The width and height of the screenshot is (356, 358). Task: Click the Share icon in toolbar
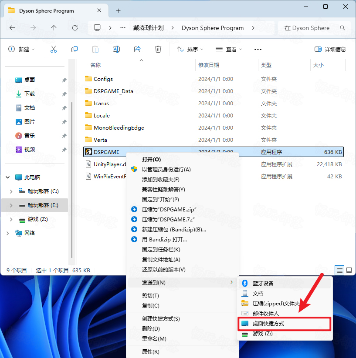pyautogui.click(x=137, y=49)
